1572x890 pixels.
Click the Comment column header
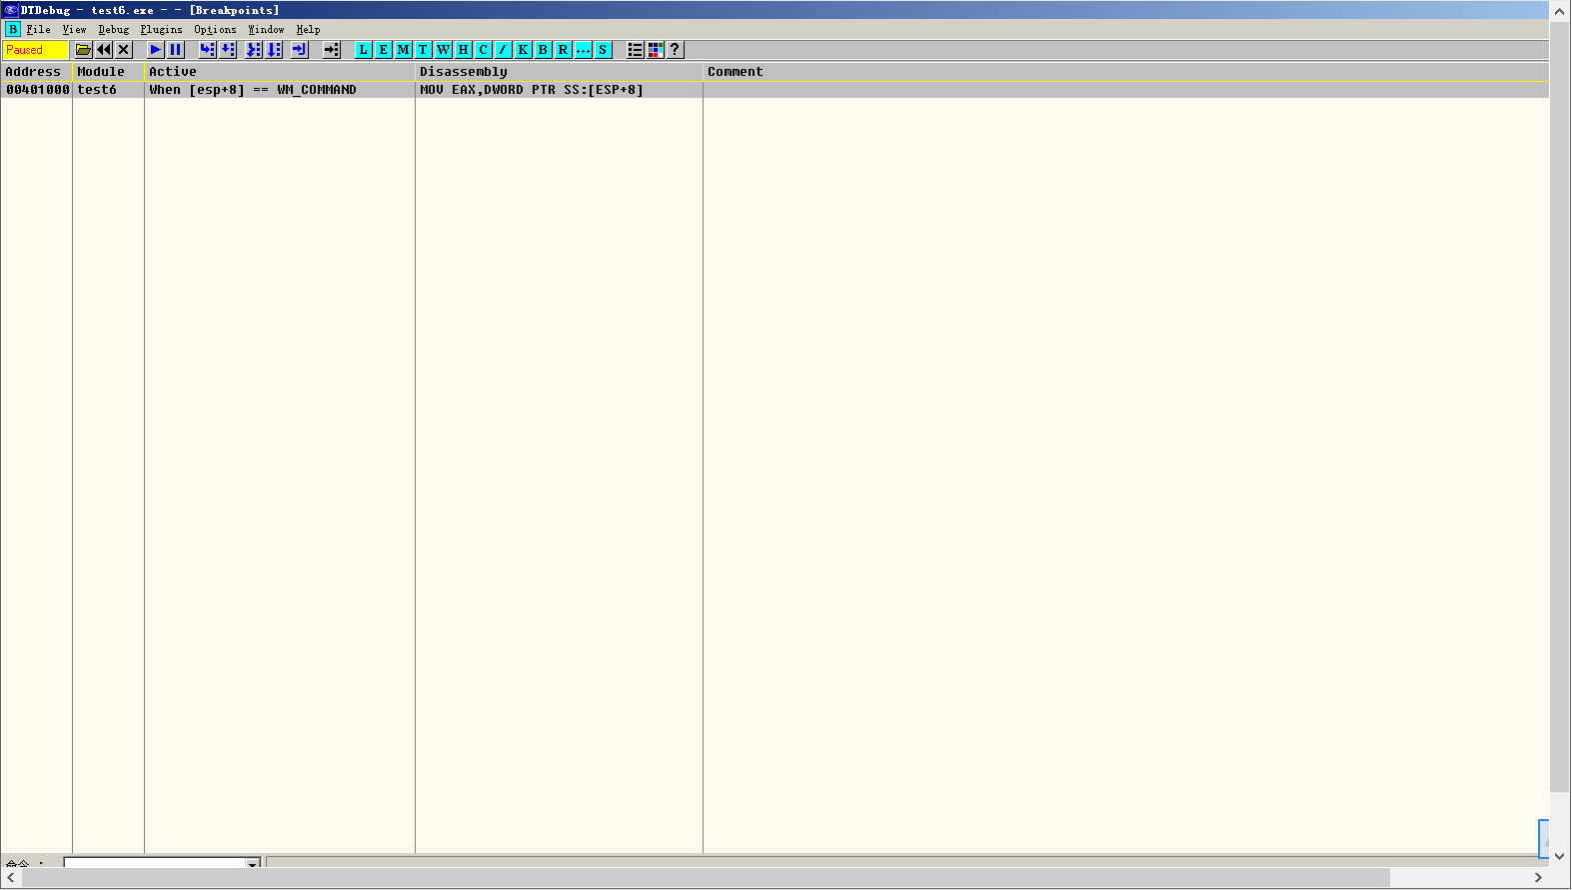click(x=1126, y=72)
